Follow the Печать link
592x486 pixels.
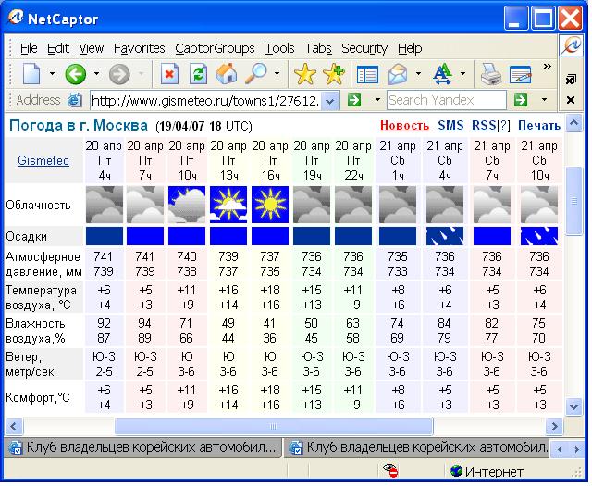(538, 126)
